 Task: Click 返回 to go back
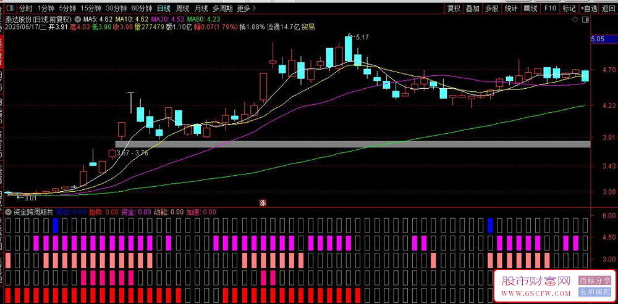609,8
